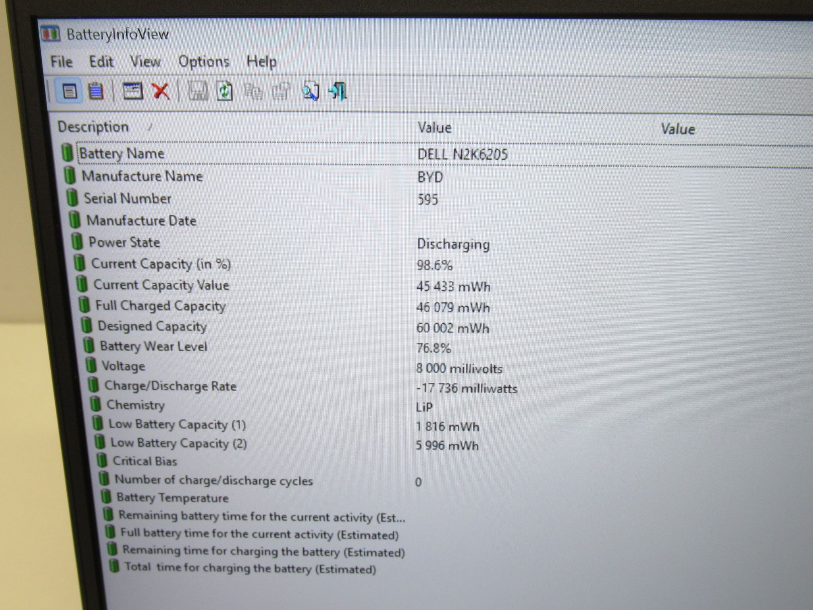Click the Exit door icon
The height and width of the screenshot is (610, 813).
tap(338, 92)
